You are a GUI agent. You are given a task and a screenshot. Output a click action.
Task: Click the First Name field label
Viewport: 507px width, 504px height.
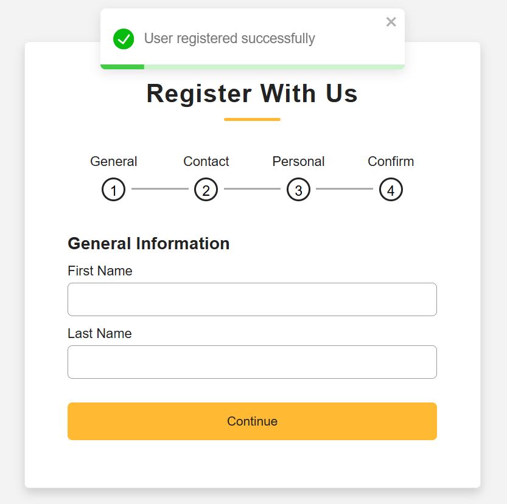tap(100, 271)
